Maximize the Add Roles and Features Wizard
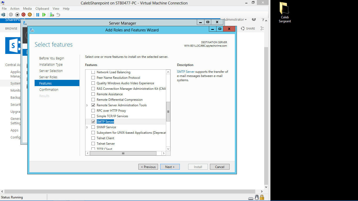This screenshot has height=201, width=358. pyautogui.click(x=220, y=29)
